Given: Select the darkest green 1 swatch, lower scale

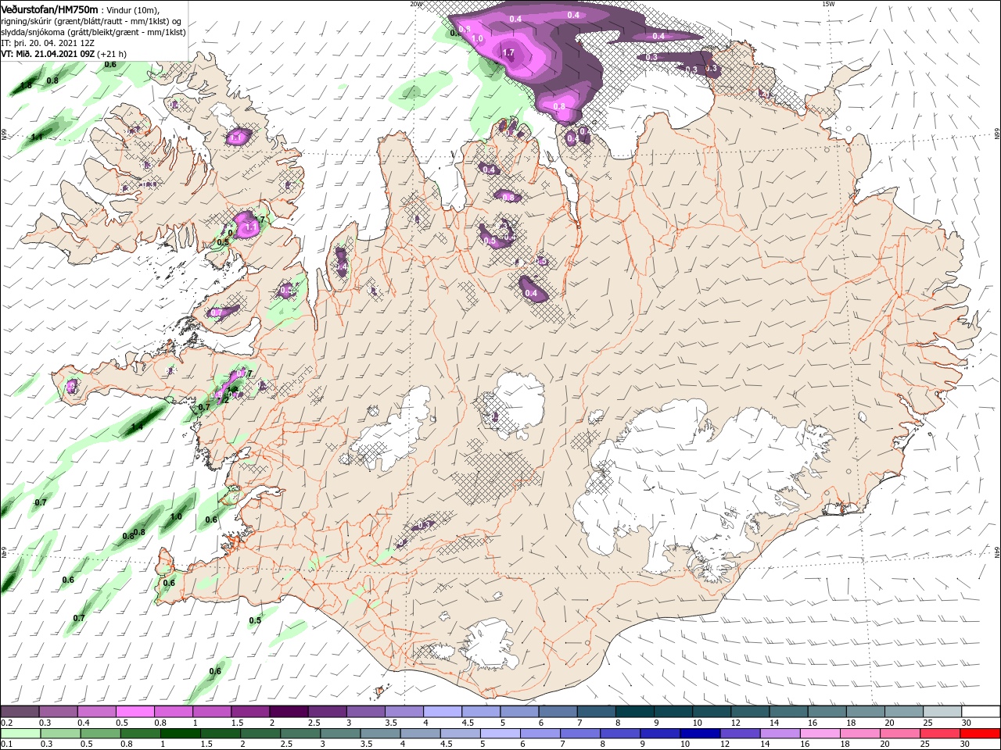Looking at the screenshot, I should [181, 734].
